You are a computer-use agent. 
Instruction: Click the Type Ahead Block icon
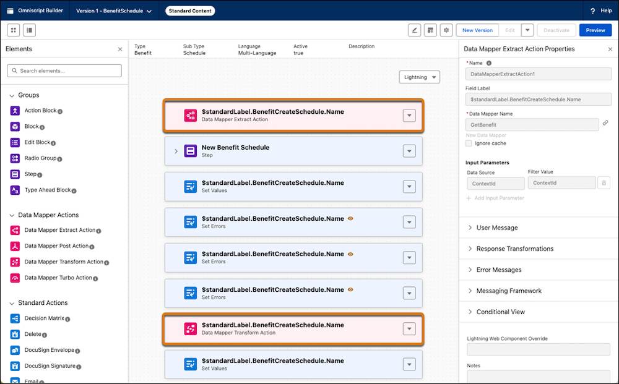click(x=15, y=190)
